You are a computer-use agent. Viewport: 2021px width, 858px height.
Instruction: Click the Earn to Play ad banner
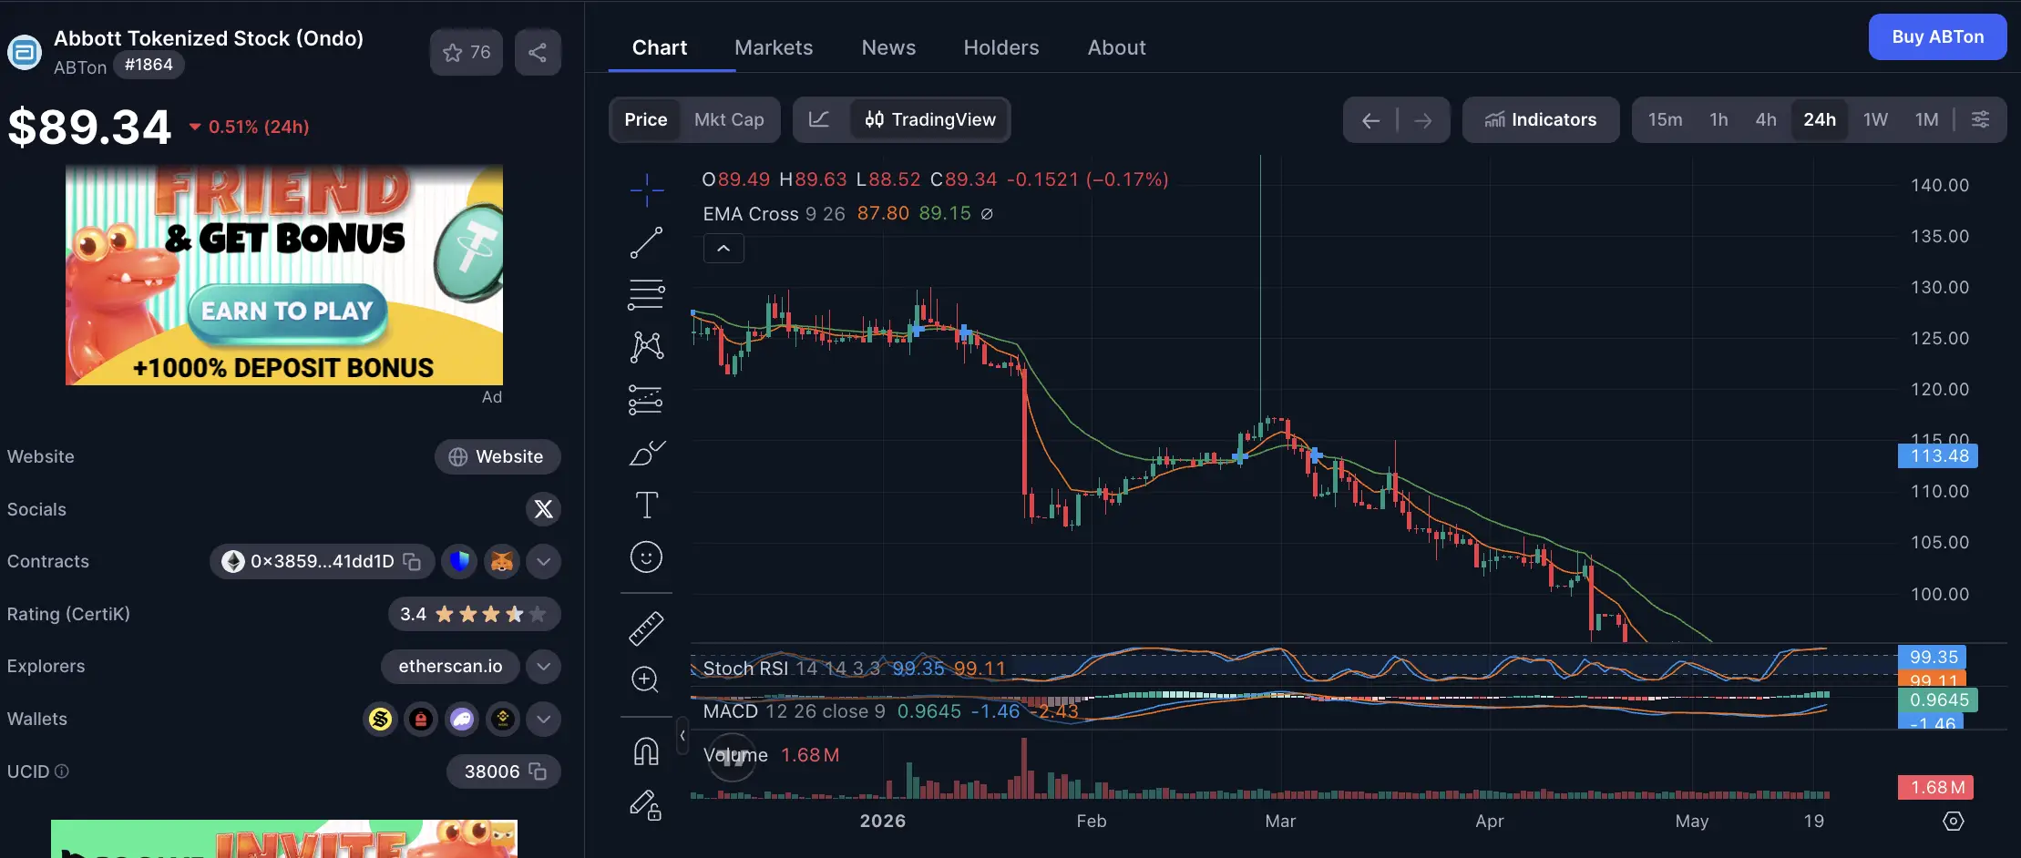click(x=284, y=274)
